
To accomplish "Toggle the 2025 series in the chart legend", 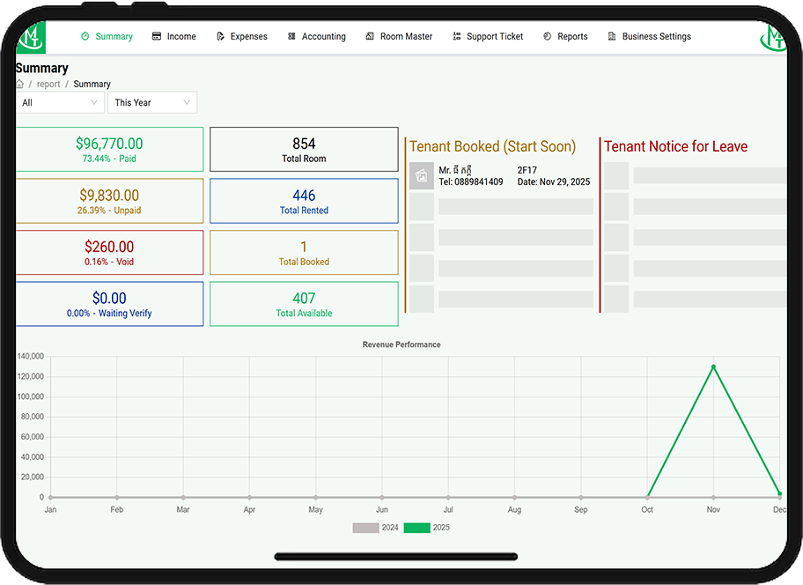I will (429, 527).
